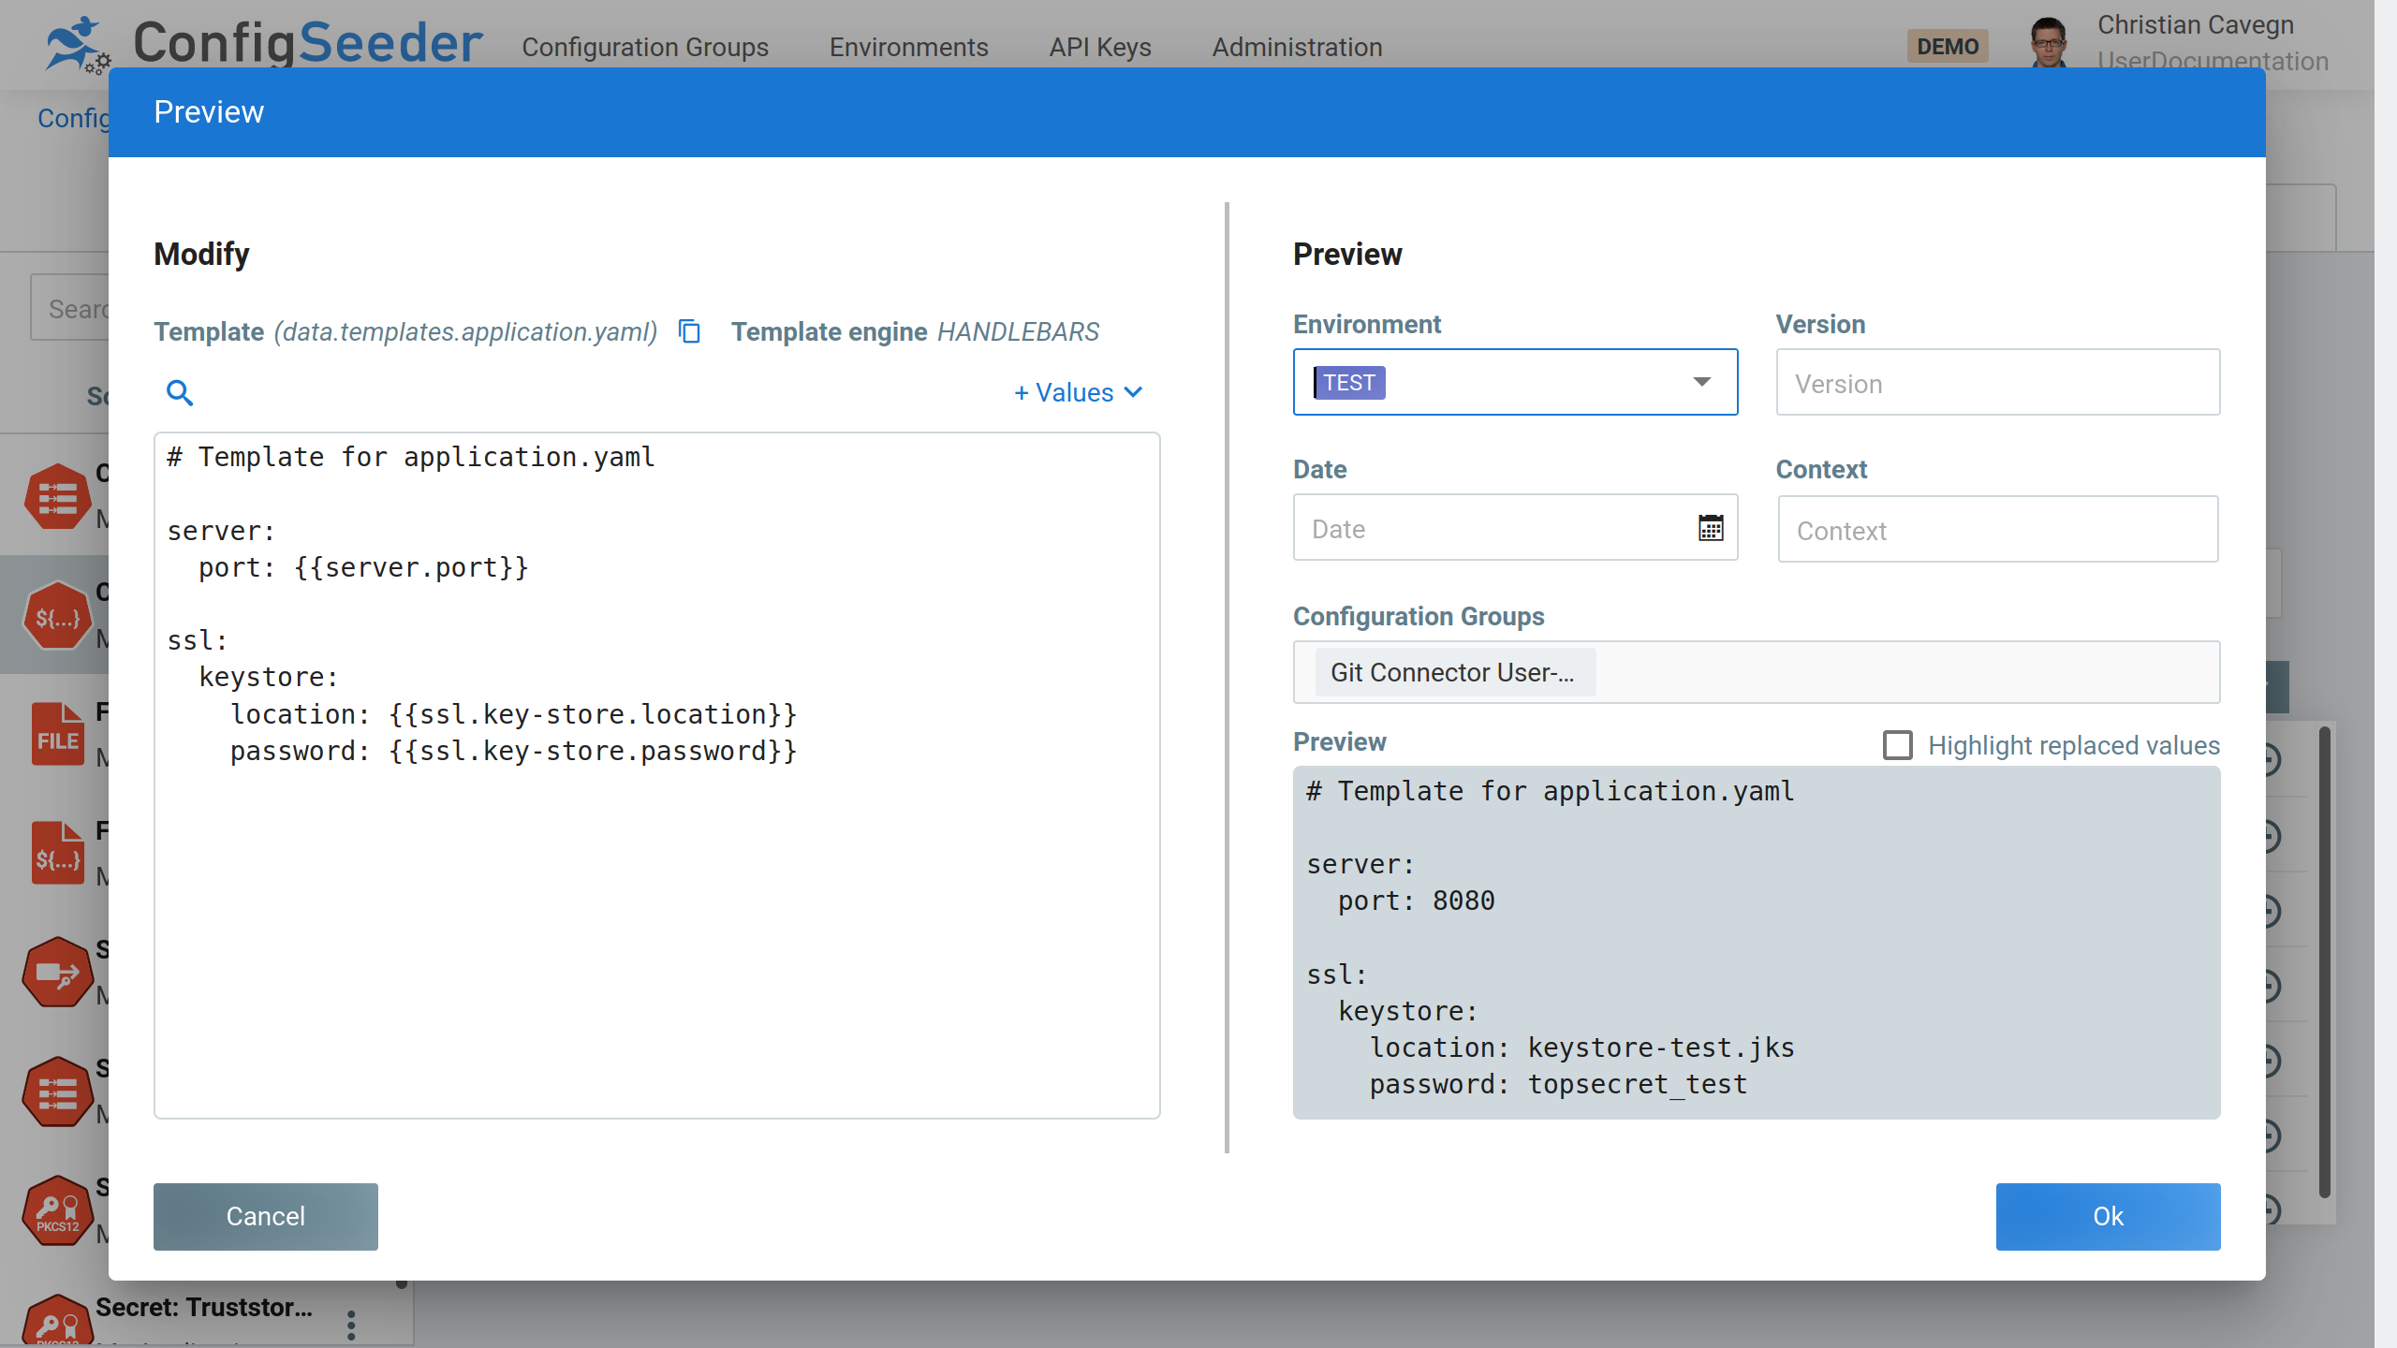The image size is (2397, 1348).
Task: Open the template search magnifier
Action: (x=179, y=393)
